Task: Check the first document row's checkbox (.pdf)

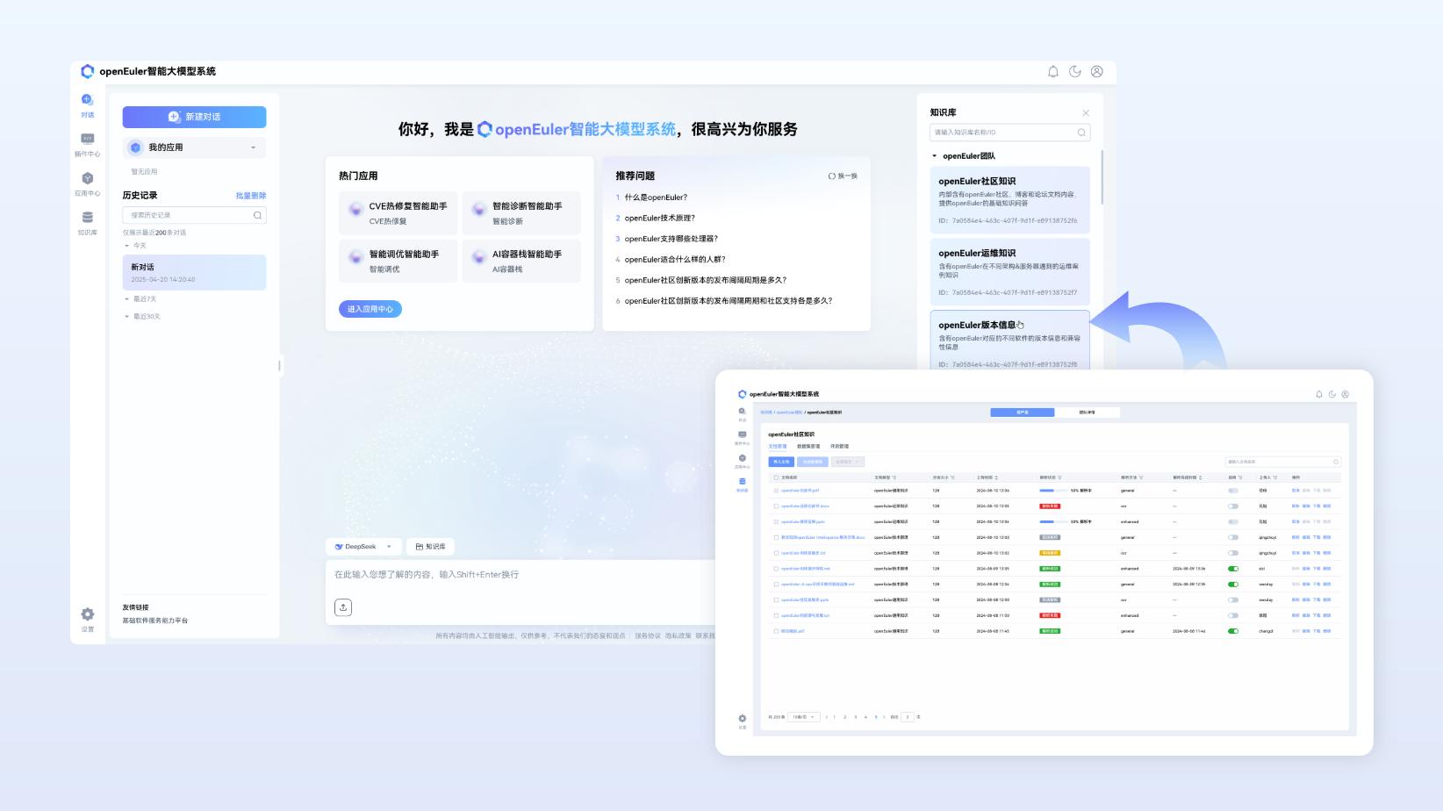Action: coord(776,491)
